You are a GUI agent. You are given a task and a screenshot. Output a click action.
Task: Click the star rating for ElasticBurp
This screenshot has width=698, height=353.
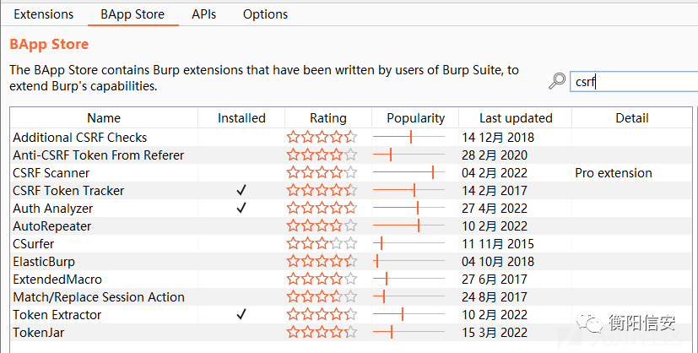322,262
